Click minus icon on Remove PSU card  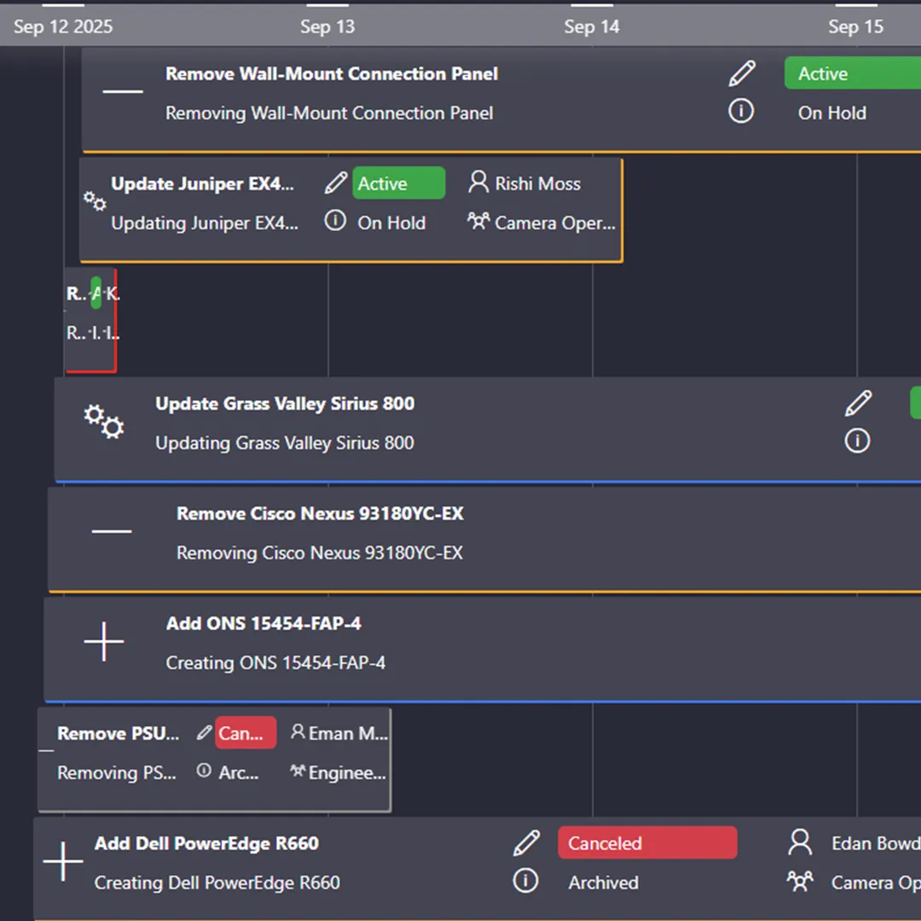point(46,750)
